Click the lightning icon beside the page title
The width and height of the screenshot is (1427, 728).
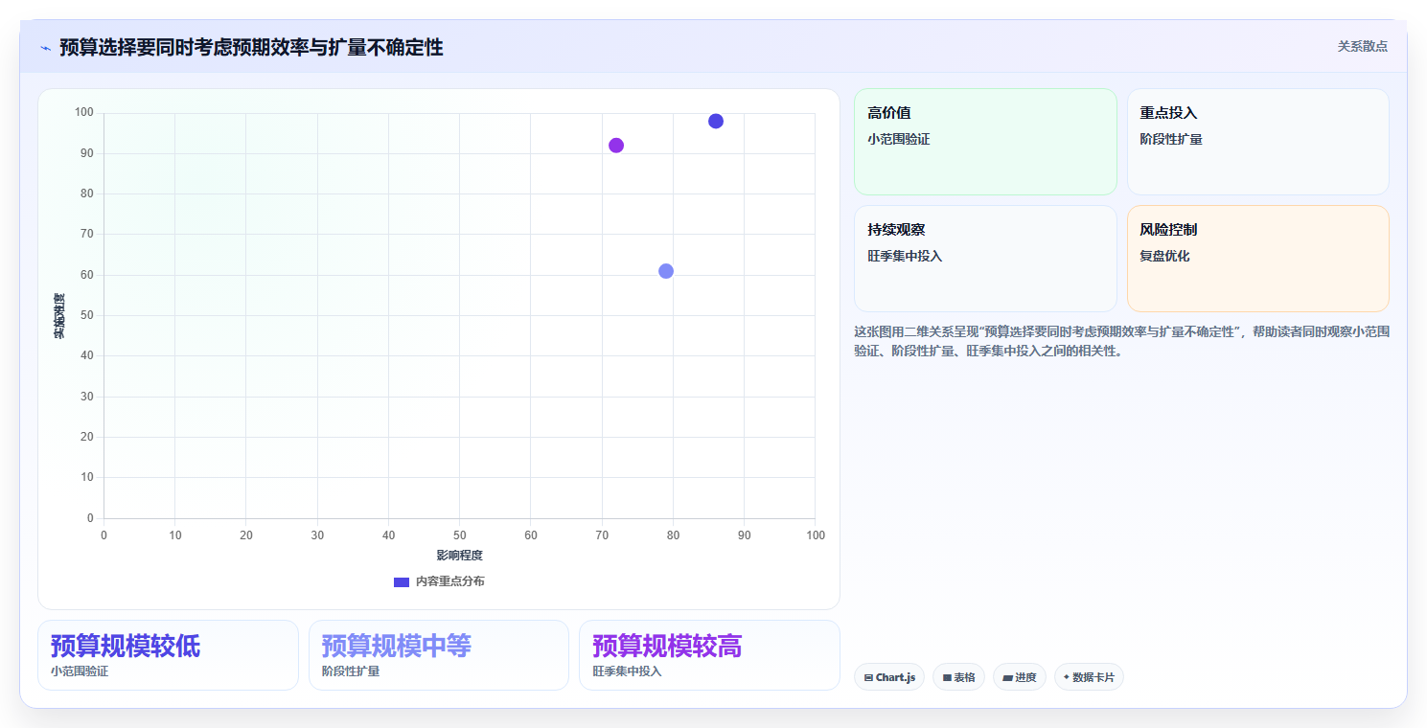pyautogui.click(x=45, y=48)
